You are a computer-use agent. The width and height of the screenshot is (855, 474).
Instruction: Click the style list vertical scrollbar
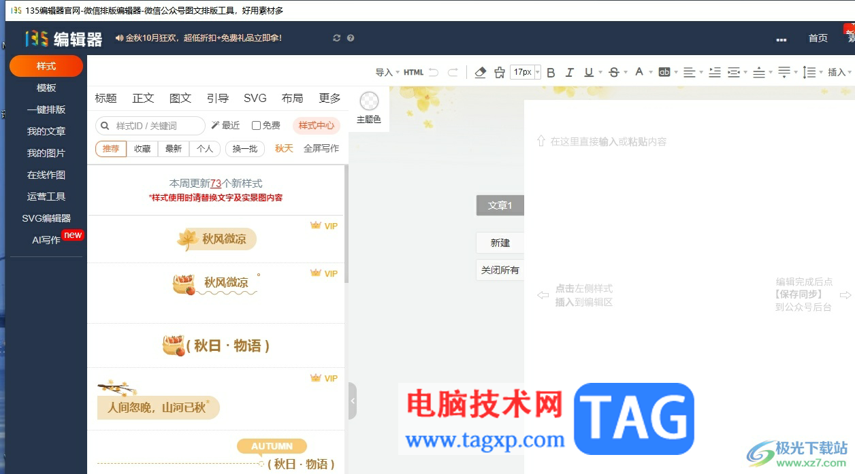point(346,224)
